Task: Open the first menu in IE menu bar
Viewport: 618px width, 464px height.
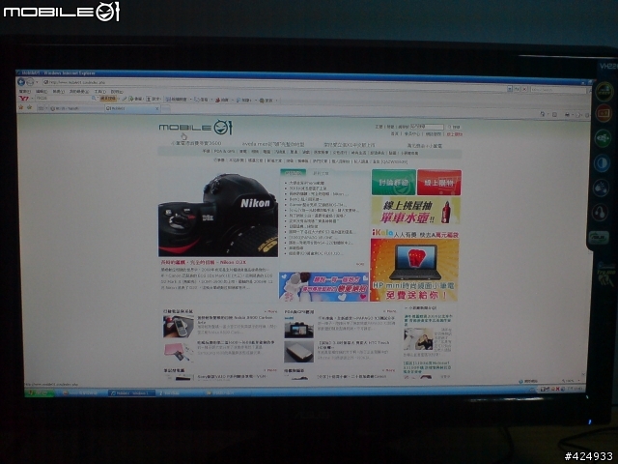Action: [24, 91]
